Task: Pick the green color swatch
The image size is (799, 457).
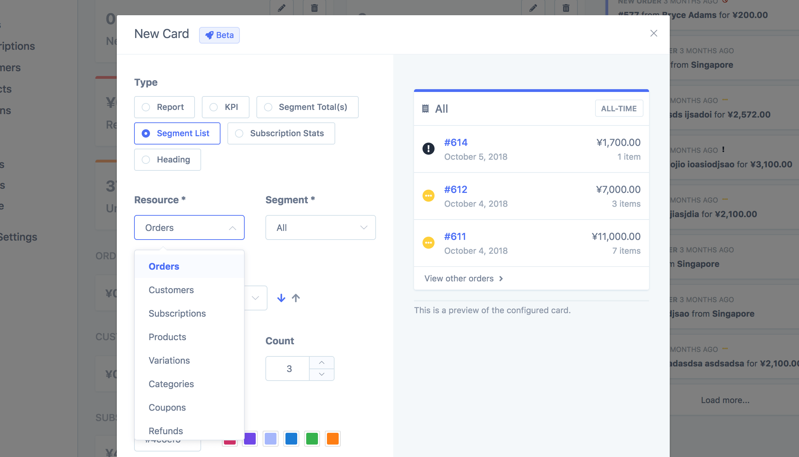Action: 312,439
